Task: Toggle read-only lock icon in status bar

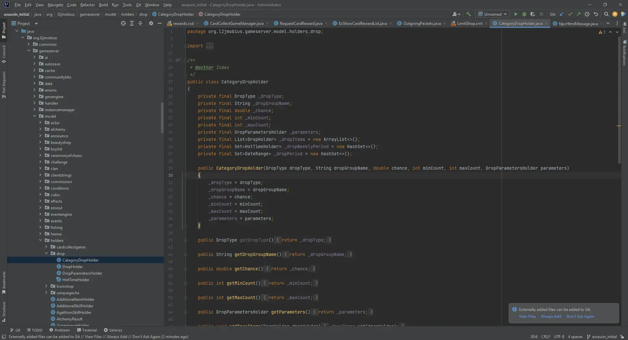Action: pos(622,336)
